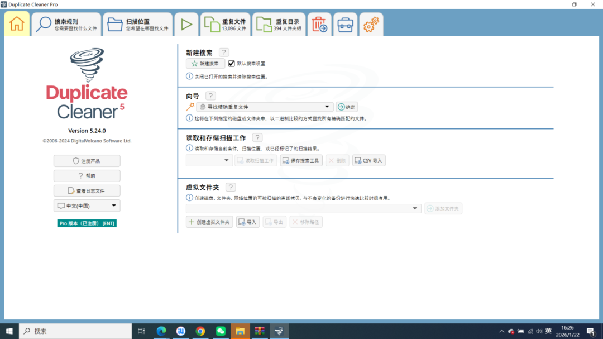Expand the 中文(中国) language dropdown
The image size is (603, 339).
pos(87,206)
